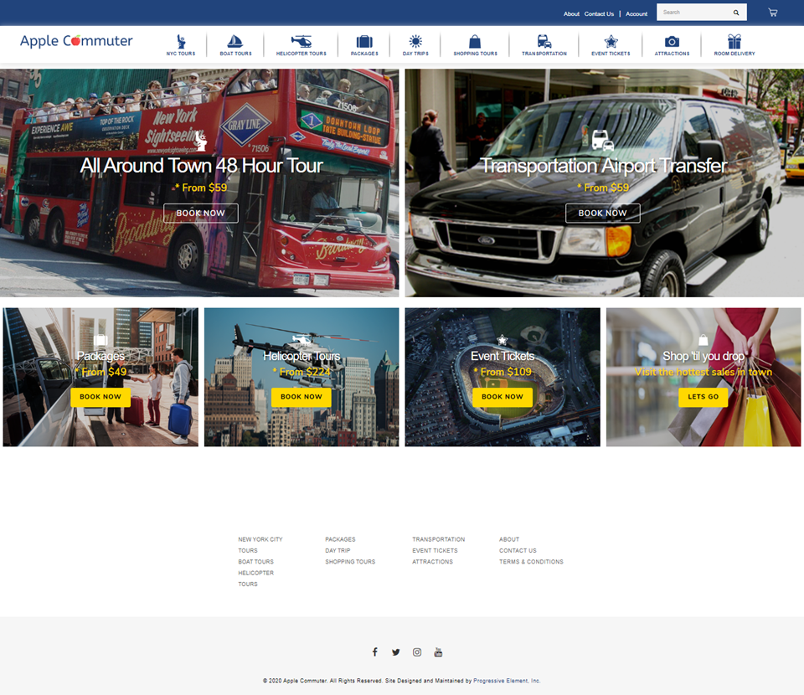Click the Packages card title
This screenshot has height=695, width=804.
pyautogui.click(x=100, y=356)
